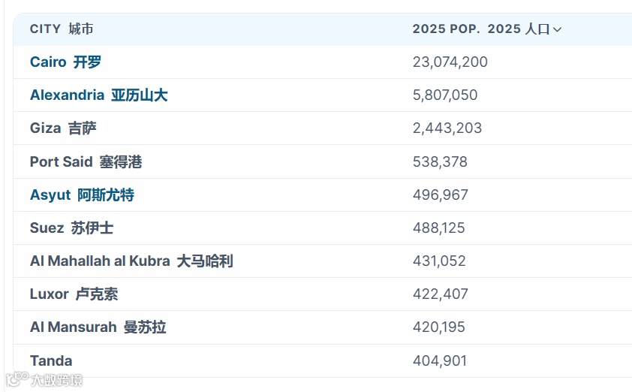
Task: Click the population value 538,378
Action: coord(440,161)
